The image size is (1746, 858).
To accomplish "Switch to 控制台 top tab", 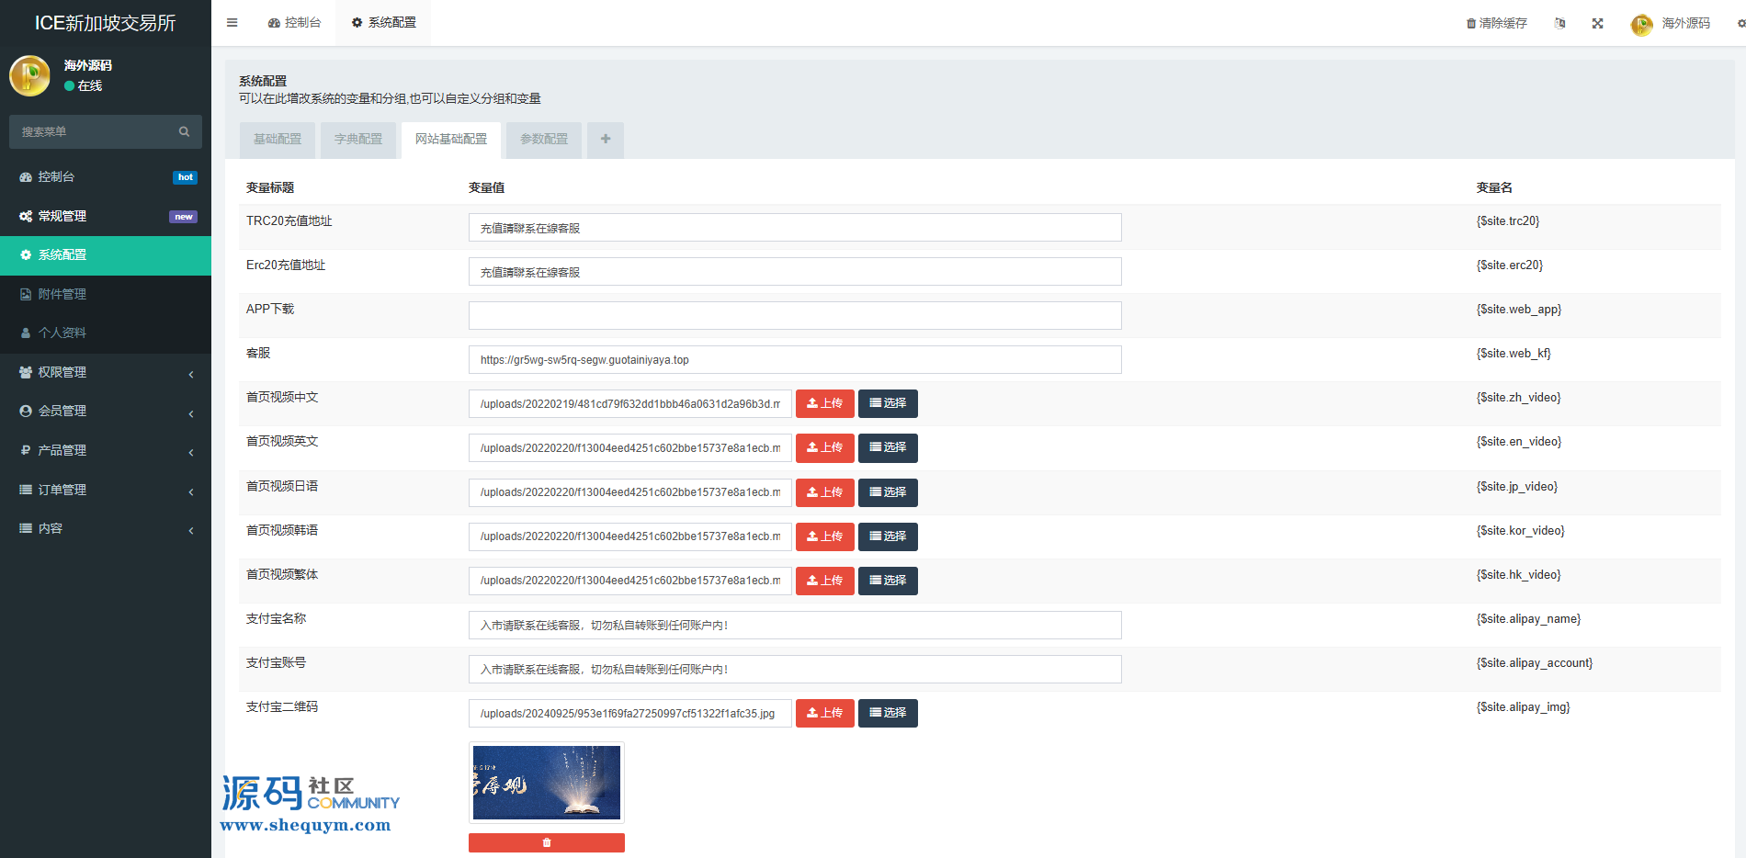I will [x=294, y=22].
